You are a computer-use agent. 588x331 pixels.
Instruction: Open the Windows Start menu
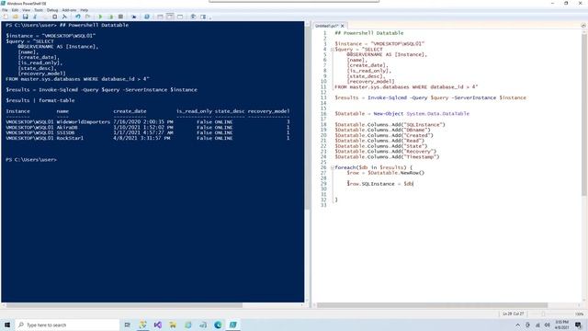click(7, 325)
